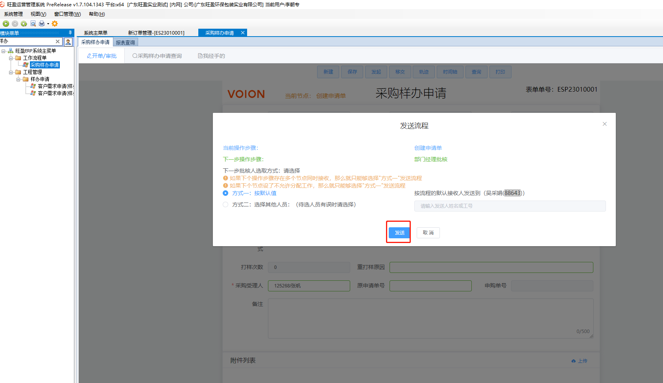663x383 pixels.
Task: Click the 时间轴 form button
Action: coord(450,72)
